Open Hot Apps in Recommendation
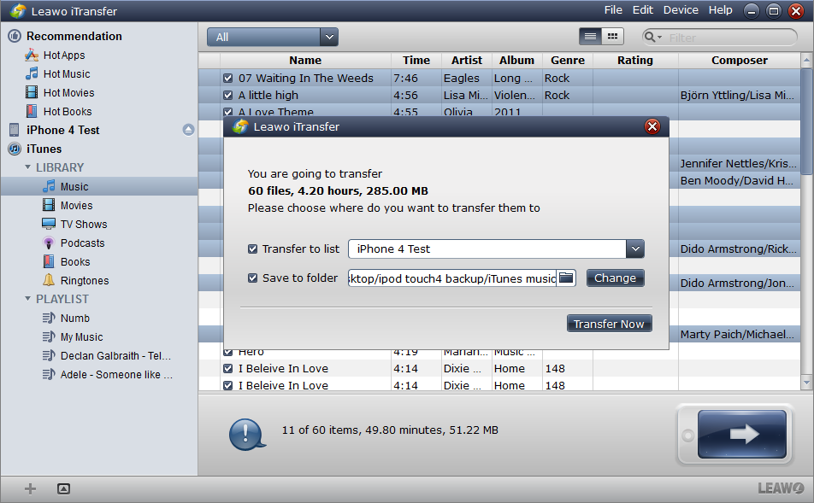Viewport: 814px width, 503px height. 55,55
